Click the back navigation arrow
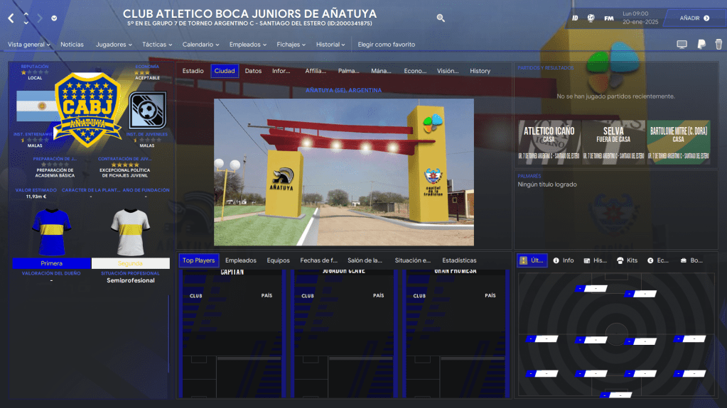727x408 pixels. [x=11, y=18]
